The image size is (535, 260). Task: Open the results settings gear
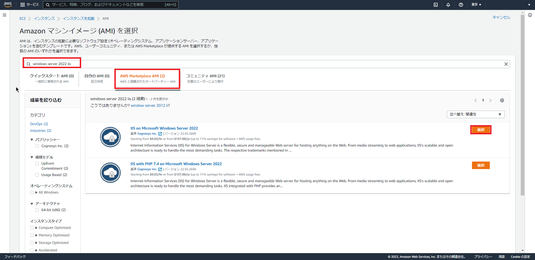pos(502,100)
